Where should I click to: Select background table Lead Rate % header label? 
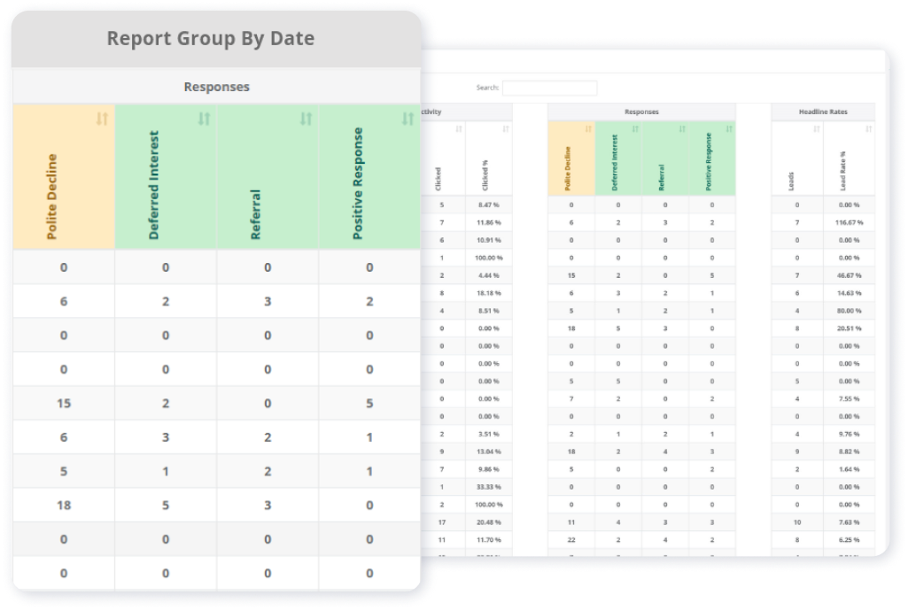coord(842,171)
